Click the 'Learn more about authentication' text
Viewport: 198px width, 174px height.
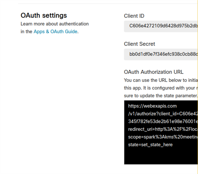point(55,24)
